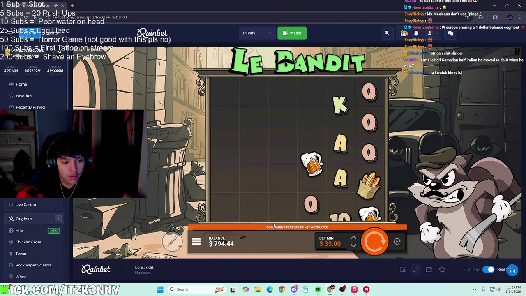Increase the bet with the up arrow
This screenshot has height=296, width=526.
(x=353, y=238)
